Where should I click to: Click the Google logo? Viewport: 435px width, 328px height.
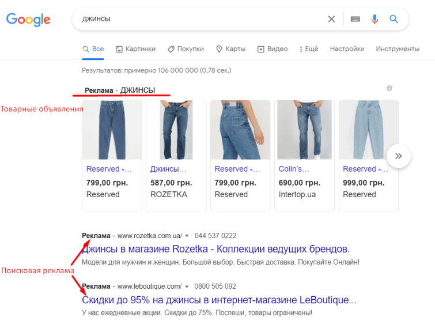point(28,20)
